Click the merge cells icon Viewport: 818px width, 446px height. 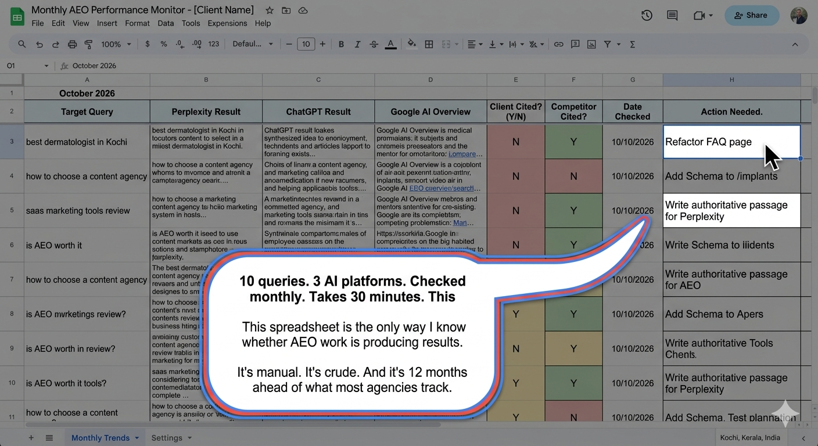coord(446,44)
